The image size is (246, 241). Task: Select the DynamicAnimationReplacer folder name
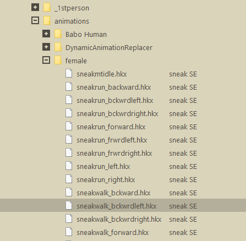pyautogui.click(x=109, y=48)
